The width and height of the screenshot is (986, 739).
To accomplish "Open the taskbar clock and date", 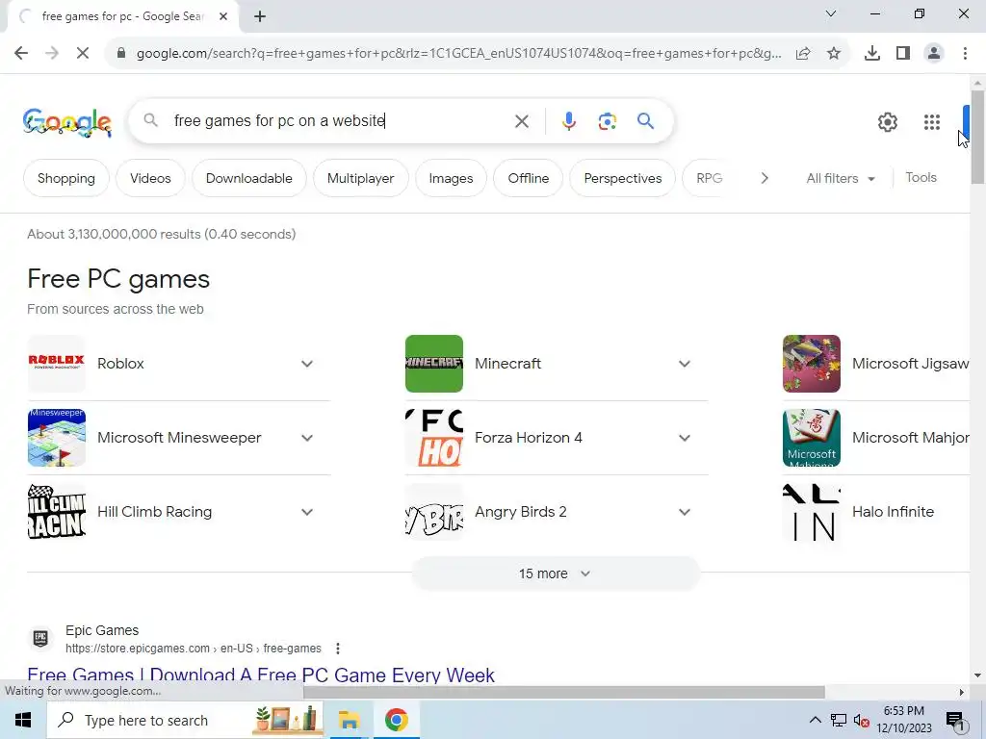I will [x=904, y=720].
